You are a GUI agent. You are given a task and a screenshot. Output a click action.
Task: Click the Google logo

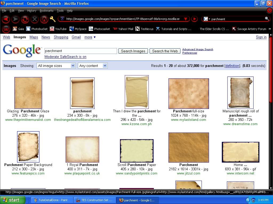[22, 50]
